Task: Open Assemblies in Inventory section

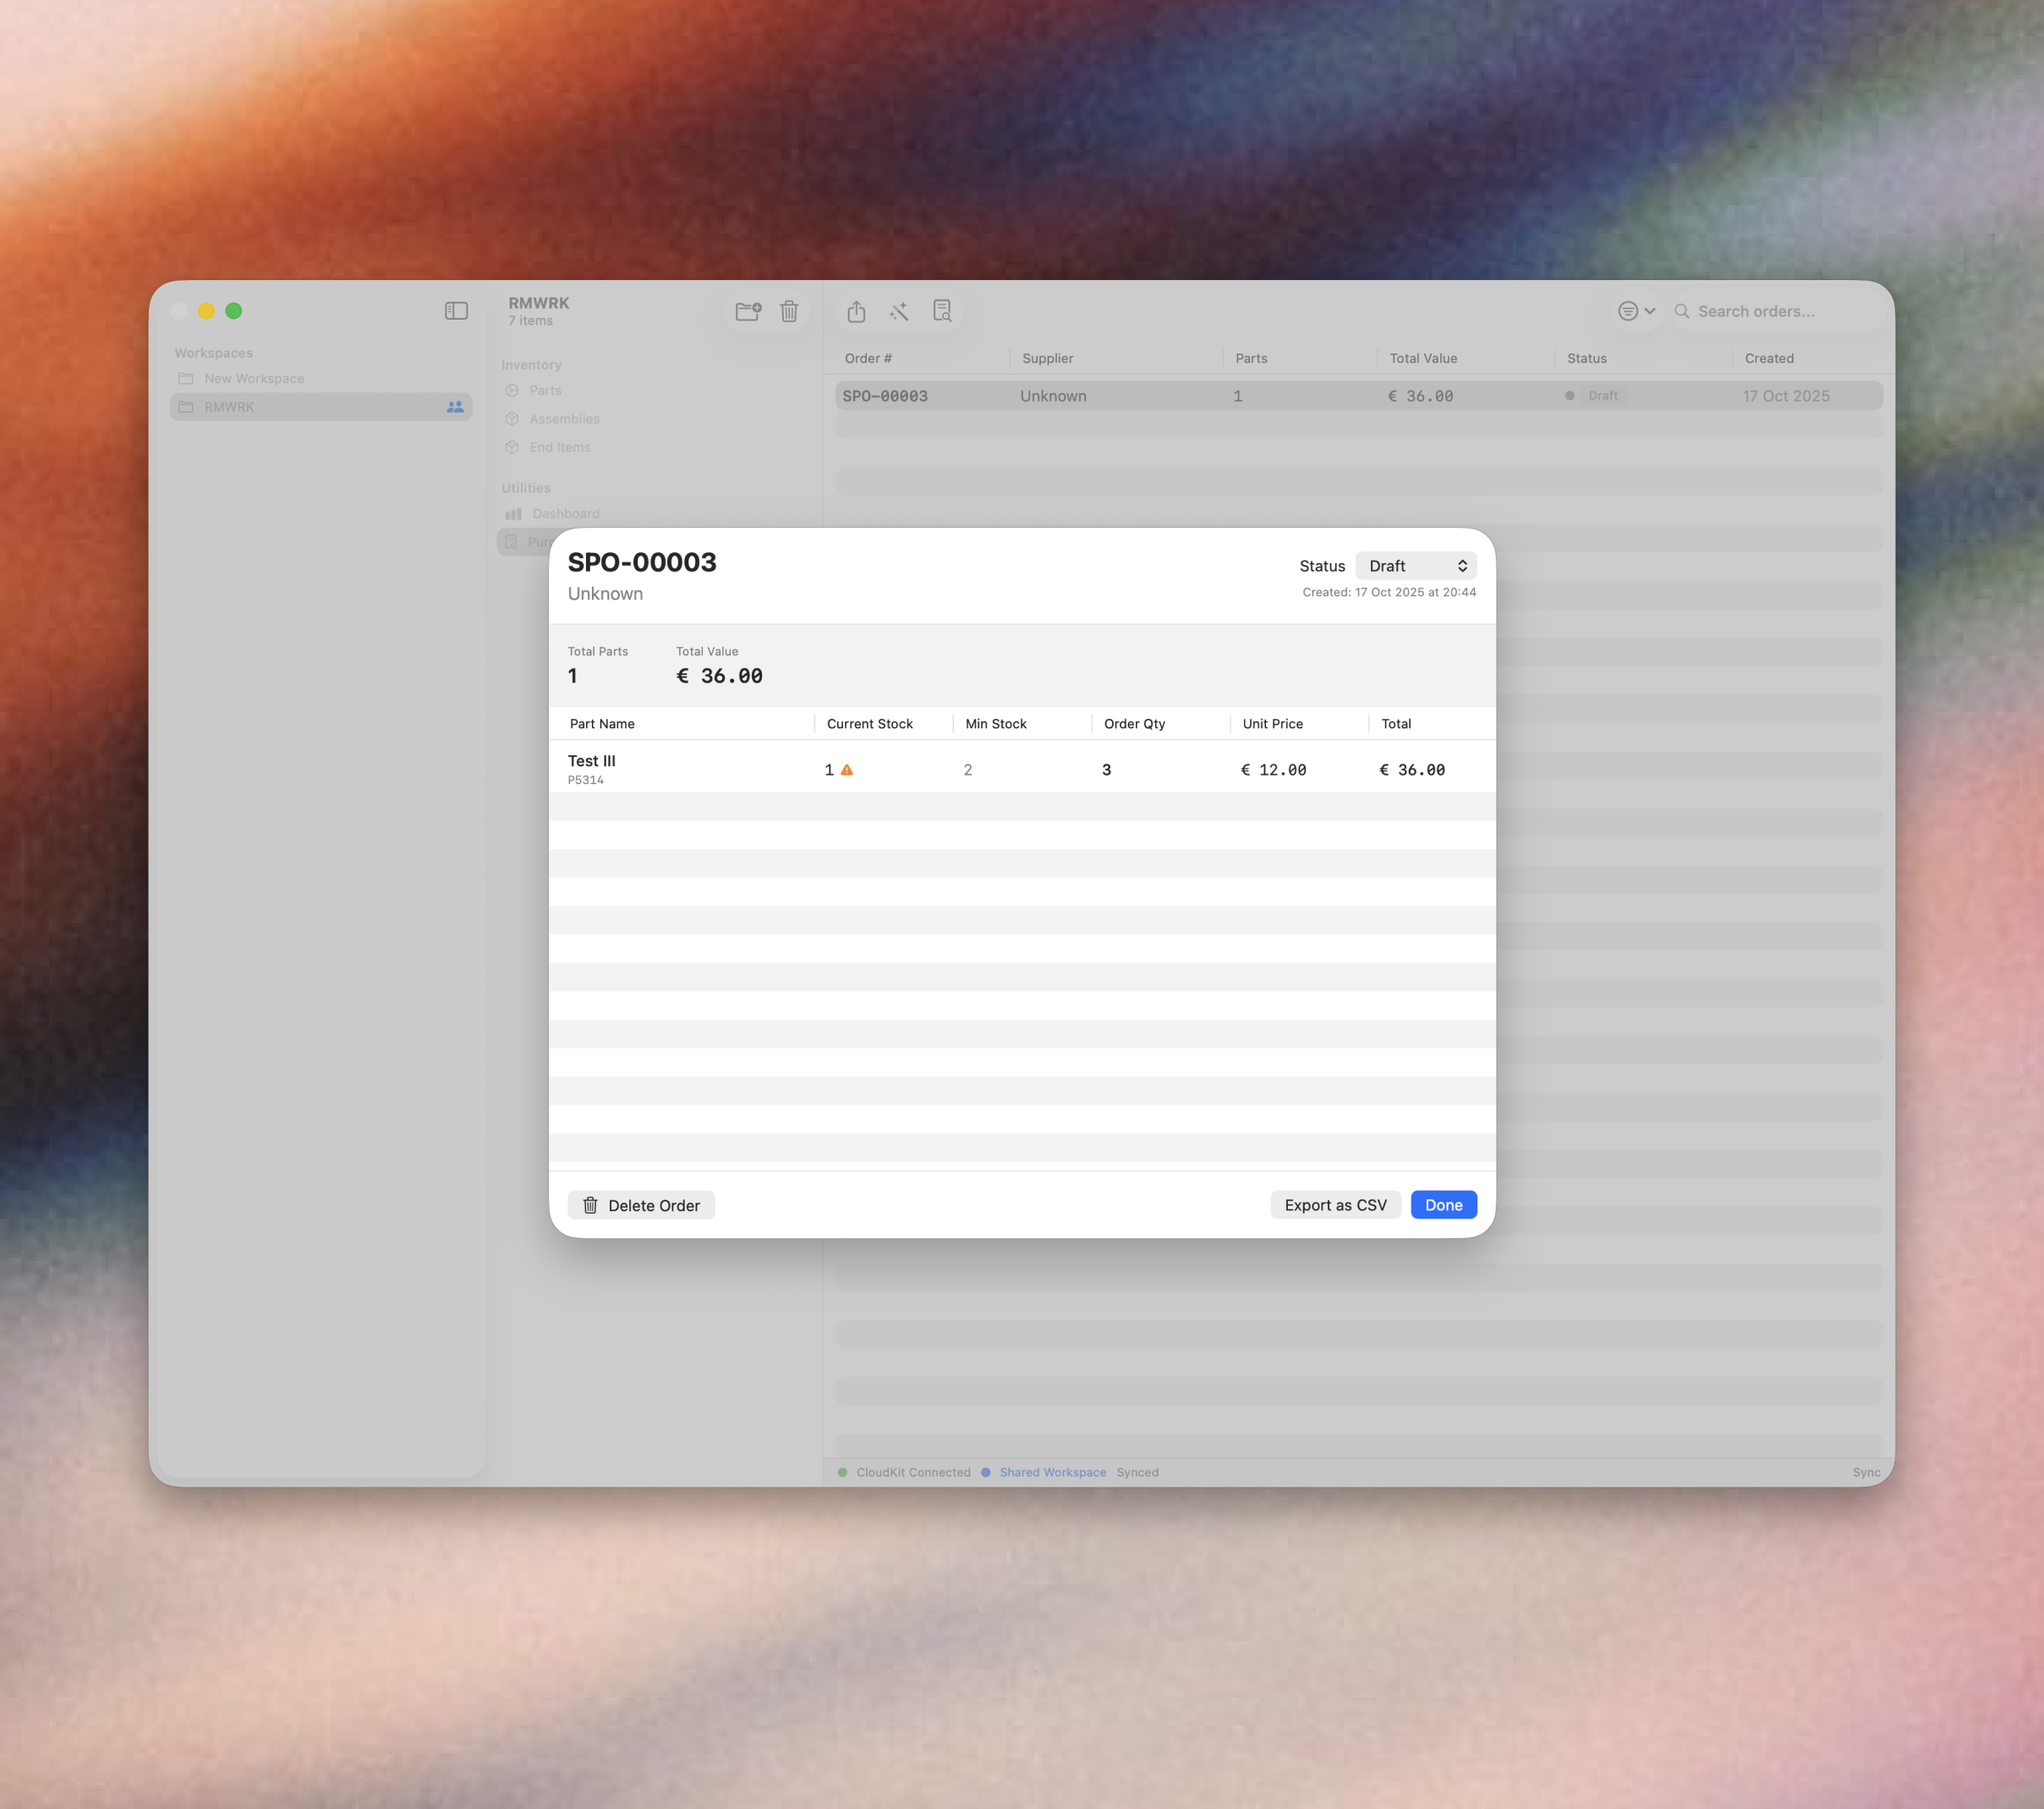Action: (564, 419)
